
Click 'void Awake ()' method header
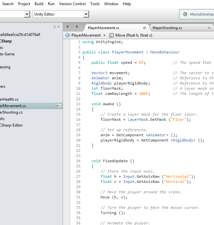(106, 104)
